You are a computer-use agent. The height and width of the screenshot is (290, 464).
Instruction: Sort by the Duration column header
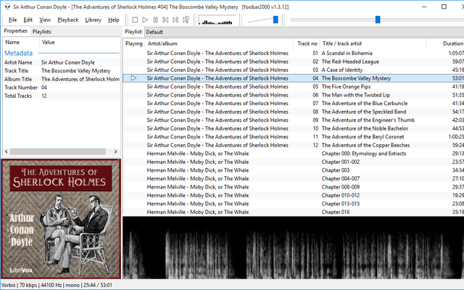[x=445, y=43]
